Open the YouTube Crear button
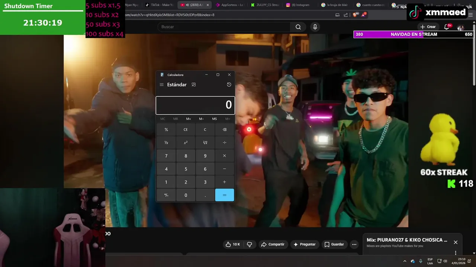Image resolution: width=476 pixels, height=267 pixels. (428, 27)
